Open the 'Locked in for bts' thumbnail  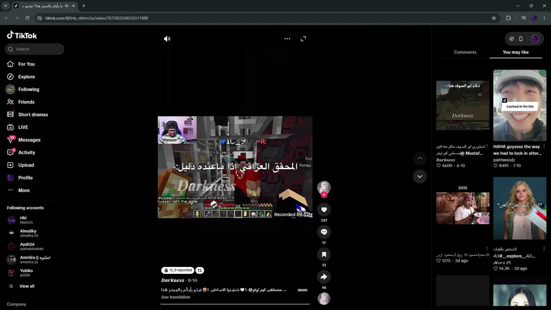coord(520,105)
